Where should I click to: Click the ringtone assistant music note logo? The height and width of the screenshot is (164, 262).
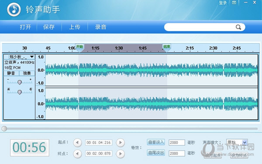point(14,9)
